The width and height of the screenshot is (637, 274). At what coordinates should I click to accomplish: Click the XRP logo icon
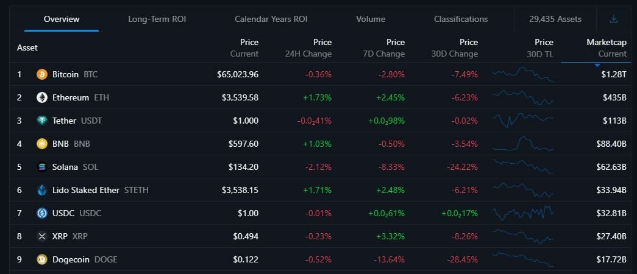(42, 236)
